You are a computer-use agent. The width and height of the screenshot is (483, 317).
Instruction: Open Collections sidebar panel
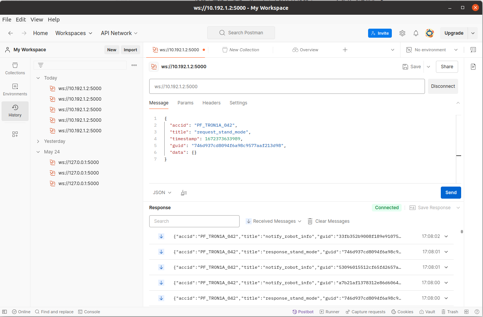pos(15,69)
